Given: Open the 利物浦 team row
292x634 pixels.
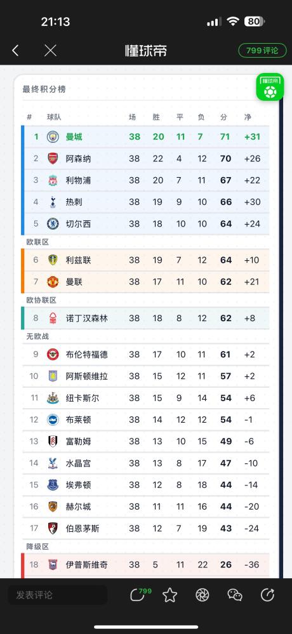Looking at the screenshot, I should [x=145, y=180].
